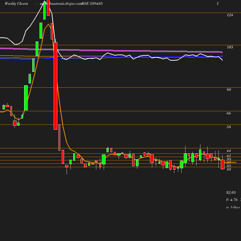Click the 124 price level label
This screenshot has height=241, width=241.
tap(230, 15)
